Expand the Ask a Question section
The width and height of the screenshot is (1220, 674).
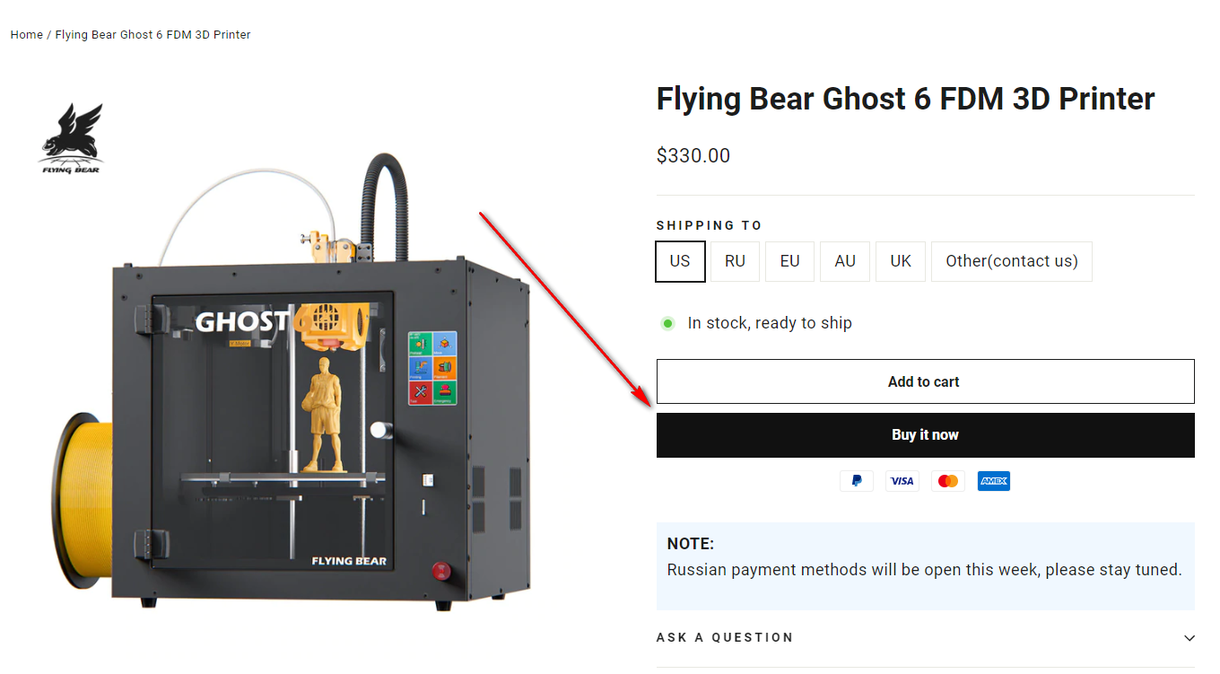click(725, 637)
